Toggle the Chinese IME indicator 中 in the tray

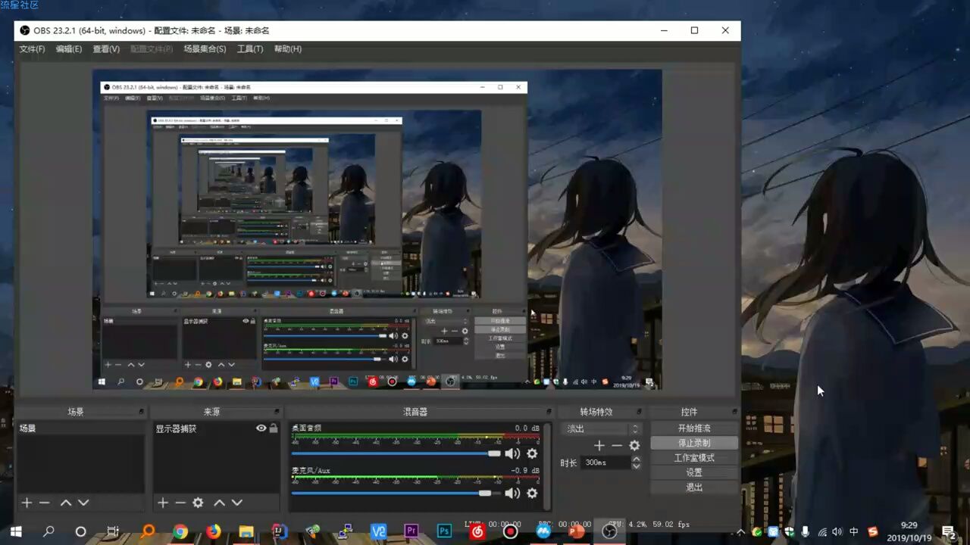coord(854,531)
